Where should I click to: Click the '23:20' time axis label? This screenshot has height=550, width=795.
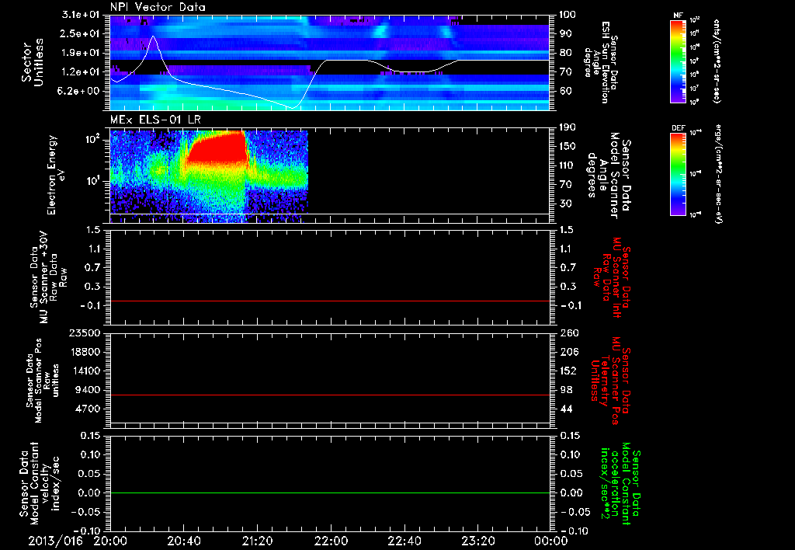click(x=478, y=541)
